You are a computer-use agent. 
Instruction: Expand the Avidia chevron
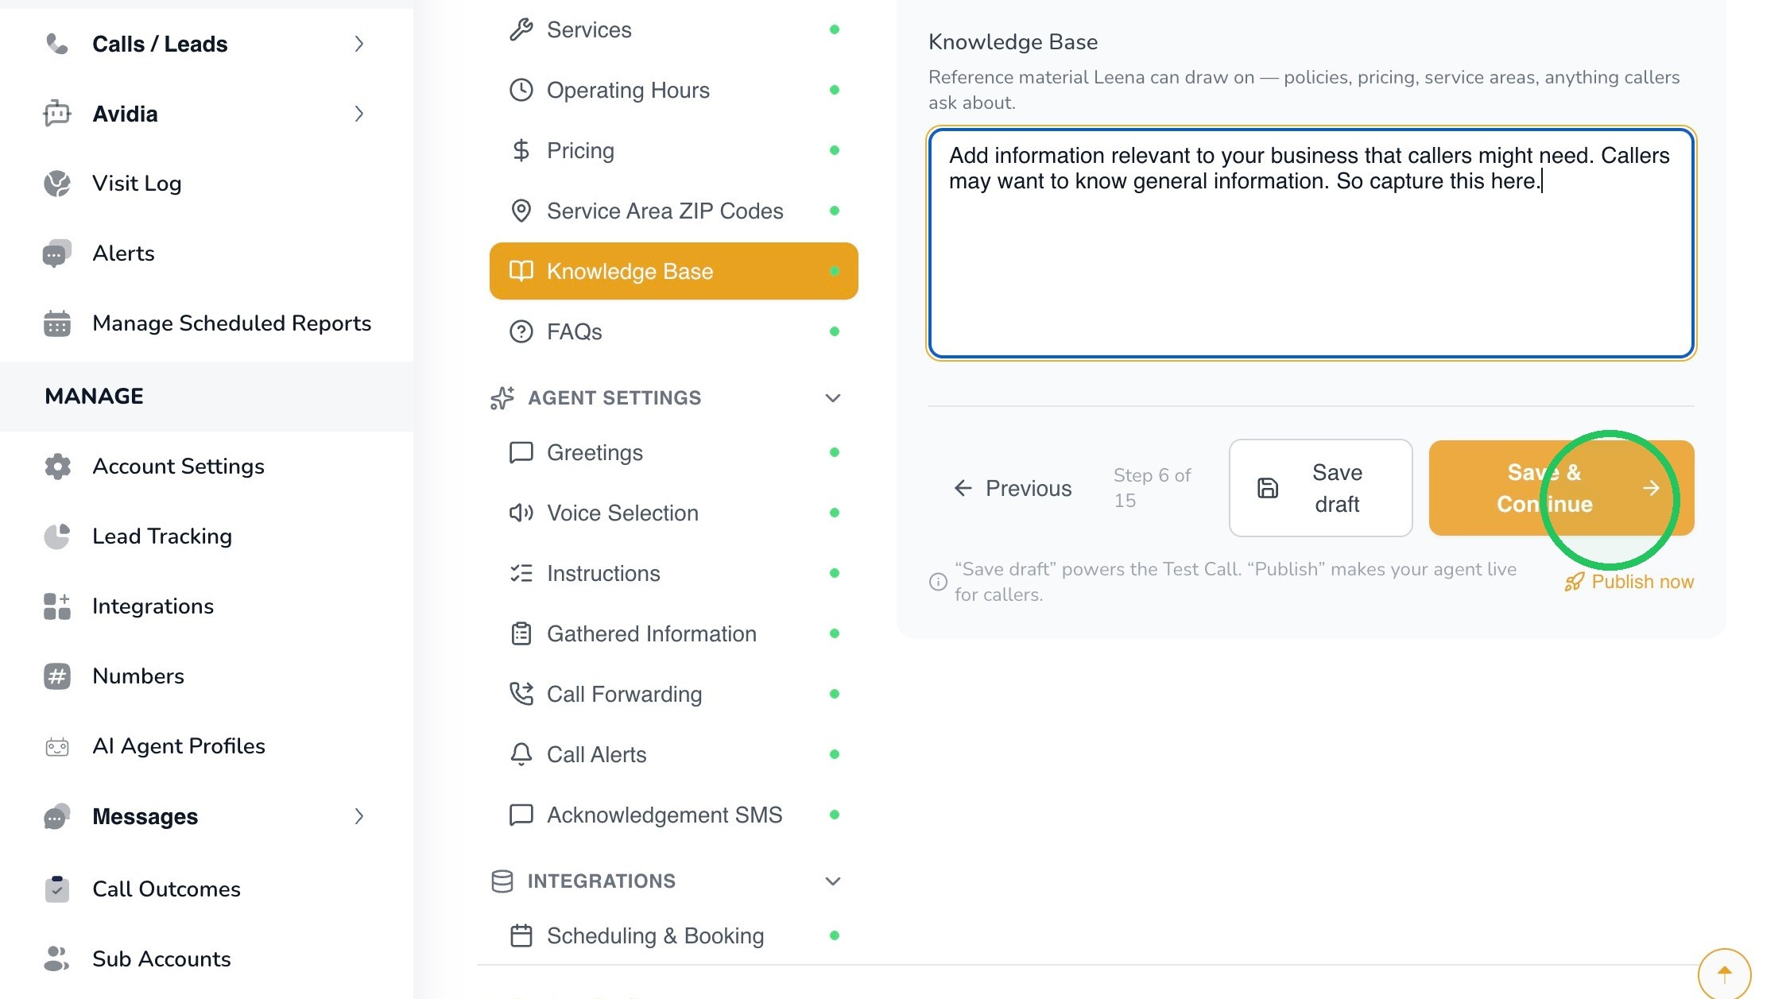tap(358, 114)
